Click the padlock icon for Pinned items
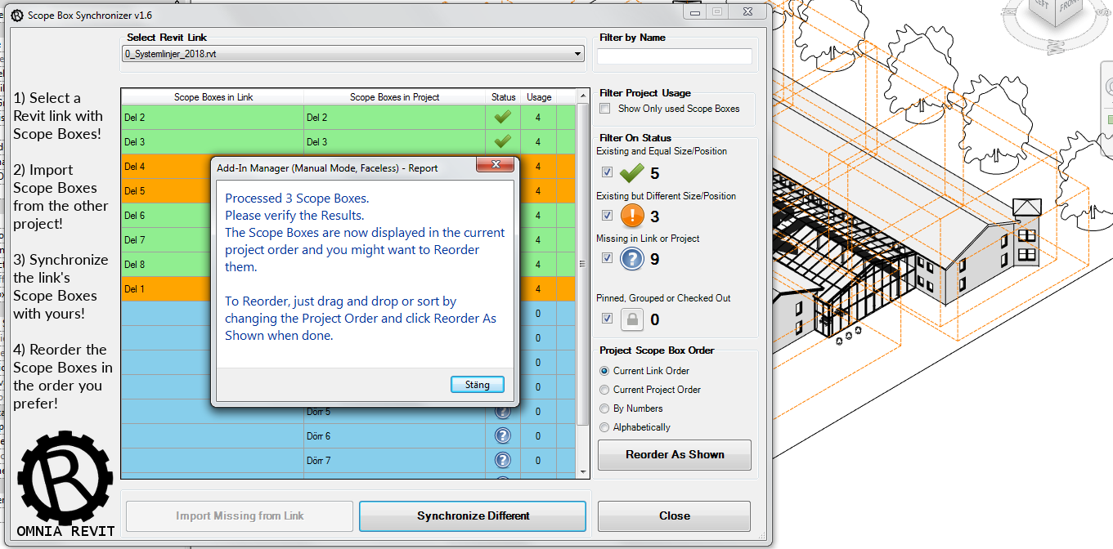The height and width of the screenshot is (549, 1113). coord(631,319)
